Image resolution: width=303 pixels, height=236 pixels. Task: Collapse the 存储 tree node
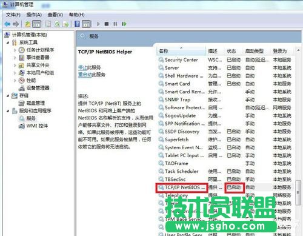coord(8,96)
